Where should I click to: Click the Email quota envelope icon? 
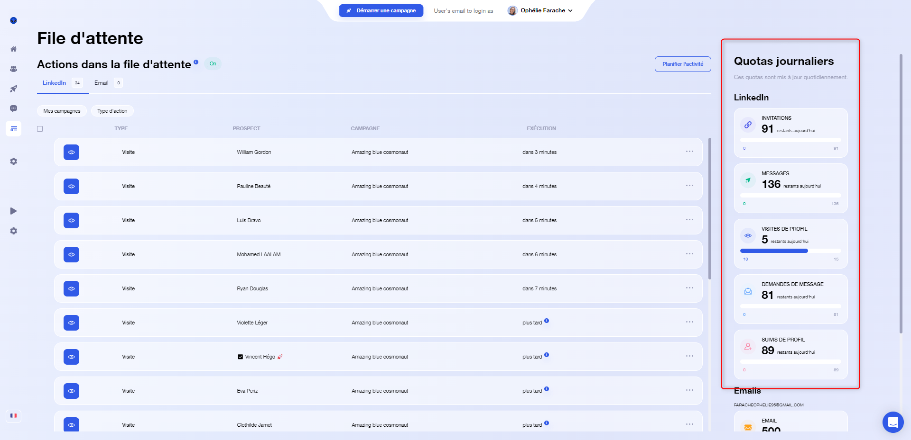tap(748, 427)
